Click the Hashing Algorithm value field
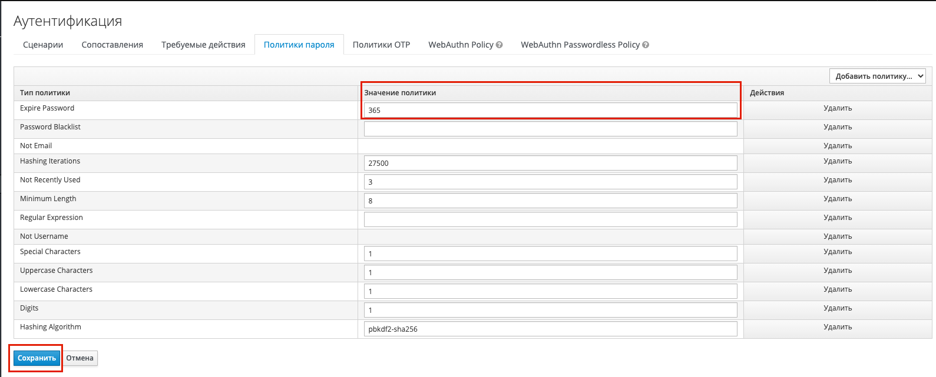The width and height of the screenshot is (936, 377). click(550, 329)
